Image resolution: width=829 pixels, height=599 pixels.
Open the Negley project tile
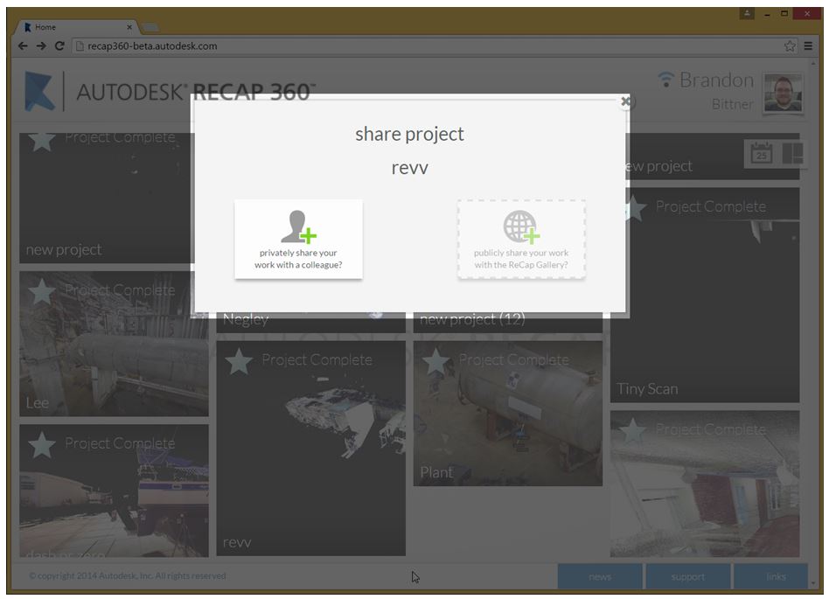pyautogui.click(x=311, y=322)
